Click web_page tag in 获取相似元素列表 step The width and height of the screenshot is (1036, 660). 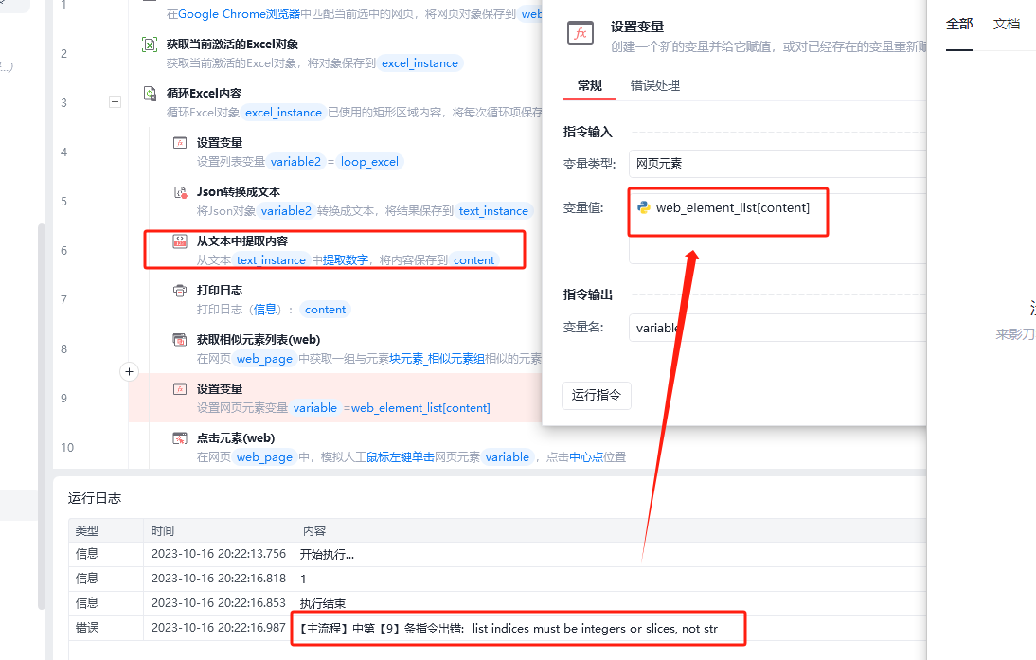point(264,359)
